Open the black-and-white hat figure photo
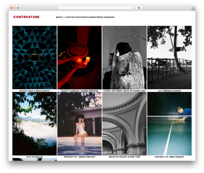This screenshot has width=204, height=173. 124,58
